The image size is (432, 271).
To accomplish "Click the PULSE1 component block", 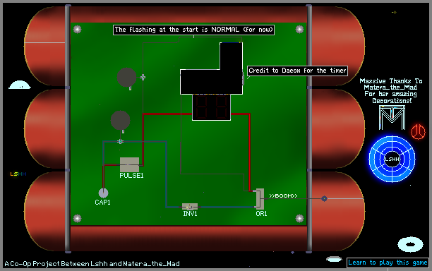I will (129, 164).
